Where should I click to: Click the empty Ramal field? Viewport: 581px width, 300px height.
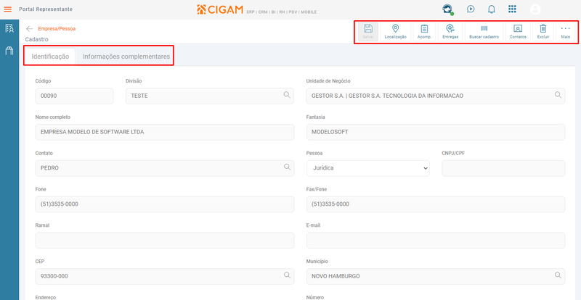click(x=165, y=240)
